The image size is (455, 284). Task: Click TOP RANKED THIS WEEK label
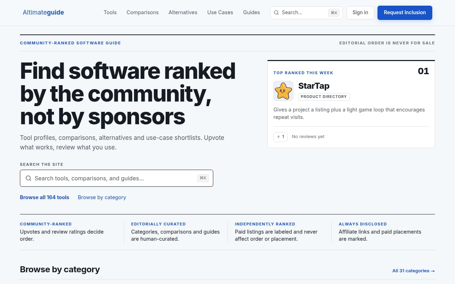[x=303, y=73]
